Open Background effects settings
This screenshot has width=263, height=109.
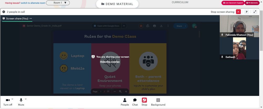click(158, 102)
